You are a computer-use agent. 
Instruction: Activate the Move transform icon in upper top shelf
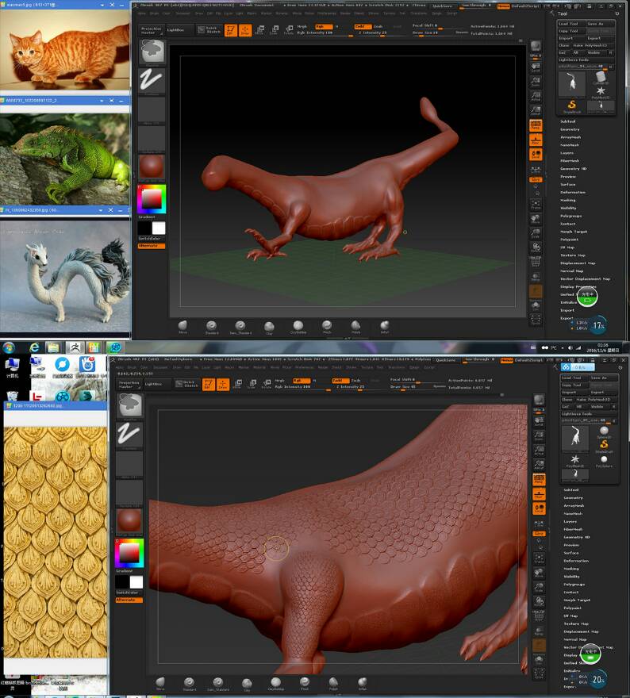[x=260, y=30]
